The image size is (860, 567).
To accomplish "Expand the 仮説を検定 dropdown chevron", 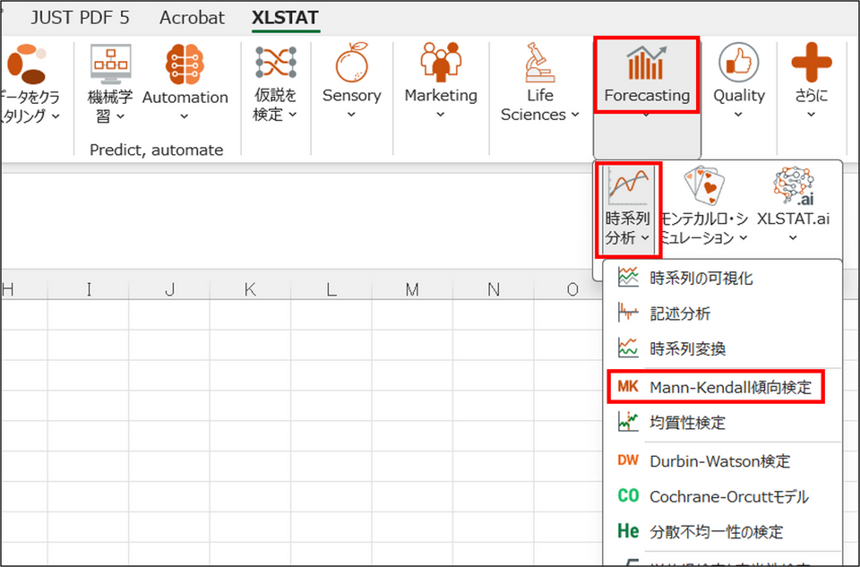I will (x=292, y=115).
